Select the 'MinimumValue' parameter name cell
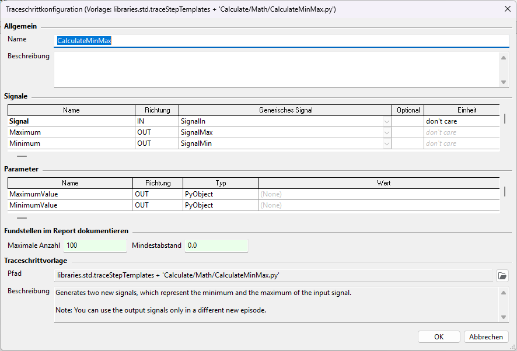 pyautogui.click(x=70, y=205)
